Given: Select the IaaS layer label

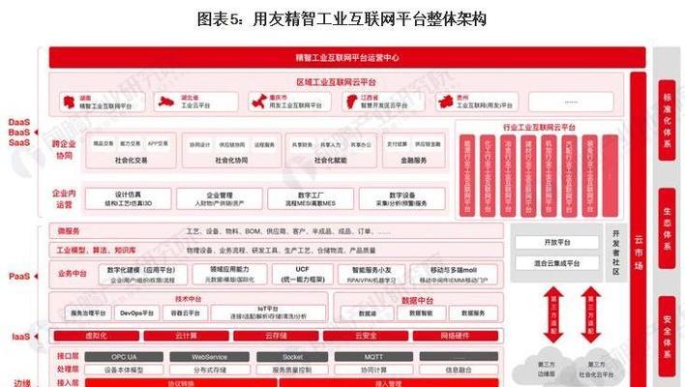Looking at the screenshot, I should tap(20, 337).
